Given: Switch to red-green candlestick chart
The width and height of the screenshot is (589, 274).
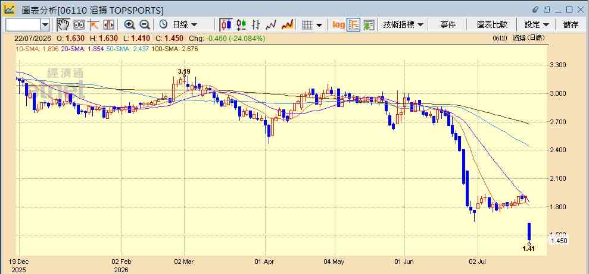Looking at the screenshot, I should [241, 25].
